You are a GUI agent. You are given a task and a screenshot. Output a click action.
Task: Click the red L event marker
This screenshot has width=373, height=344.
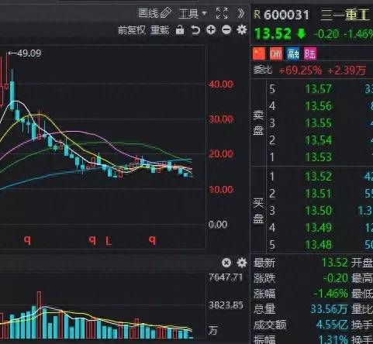109,241
